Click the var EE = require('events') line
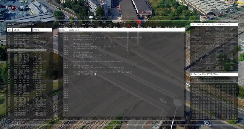The height and width of the screenshot is (129, 244). tap(98, 68)
